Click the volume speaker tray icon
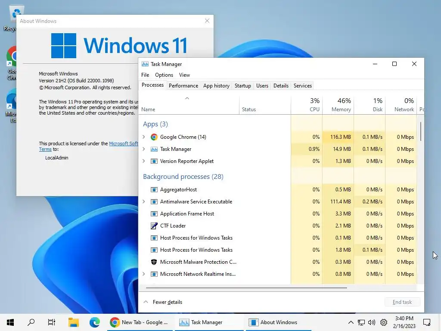The width and height of the screenshot is (441, 331). point(372,322)
